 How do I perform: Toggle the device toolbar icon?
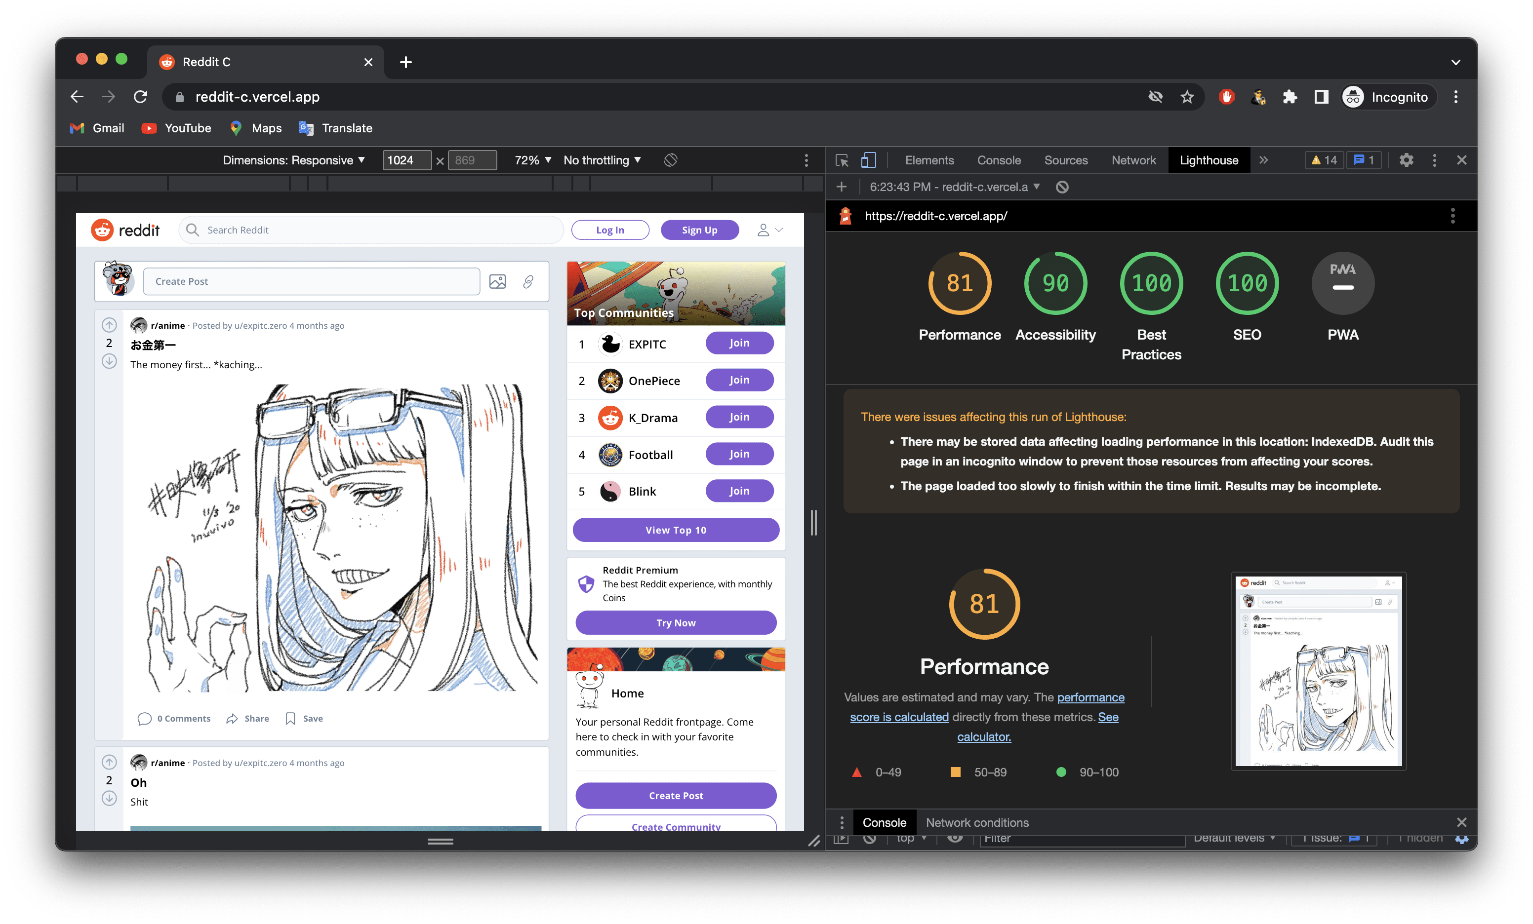point(869,160)
